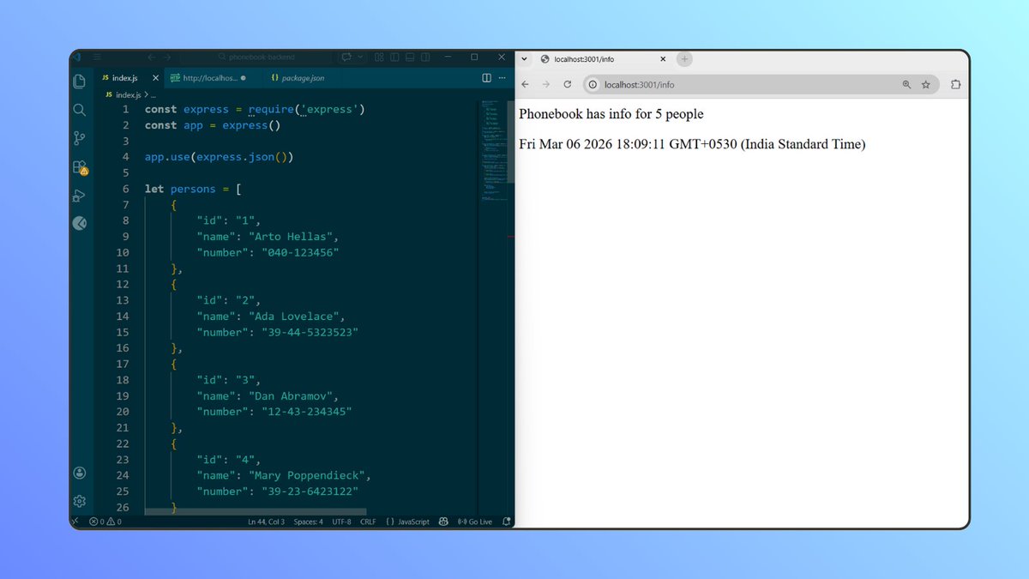Click "Phonebook has info for 5 people" text

tap(611, 114)
